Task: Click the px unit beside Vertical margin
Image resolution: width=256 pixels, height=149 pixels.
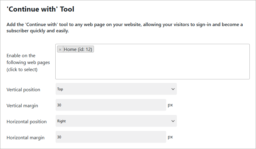Action: click(x=170, y=105)
